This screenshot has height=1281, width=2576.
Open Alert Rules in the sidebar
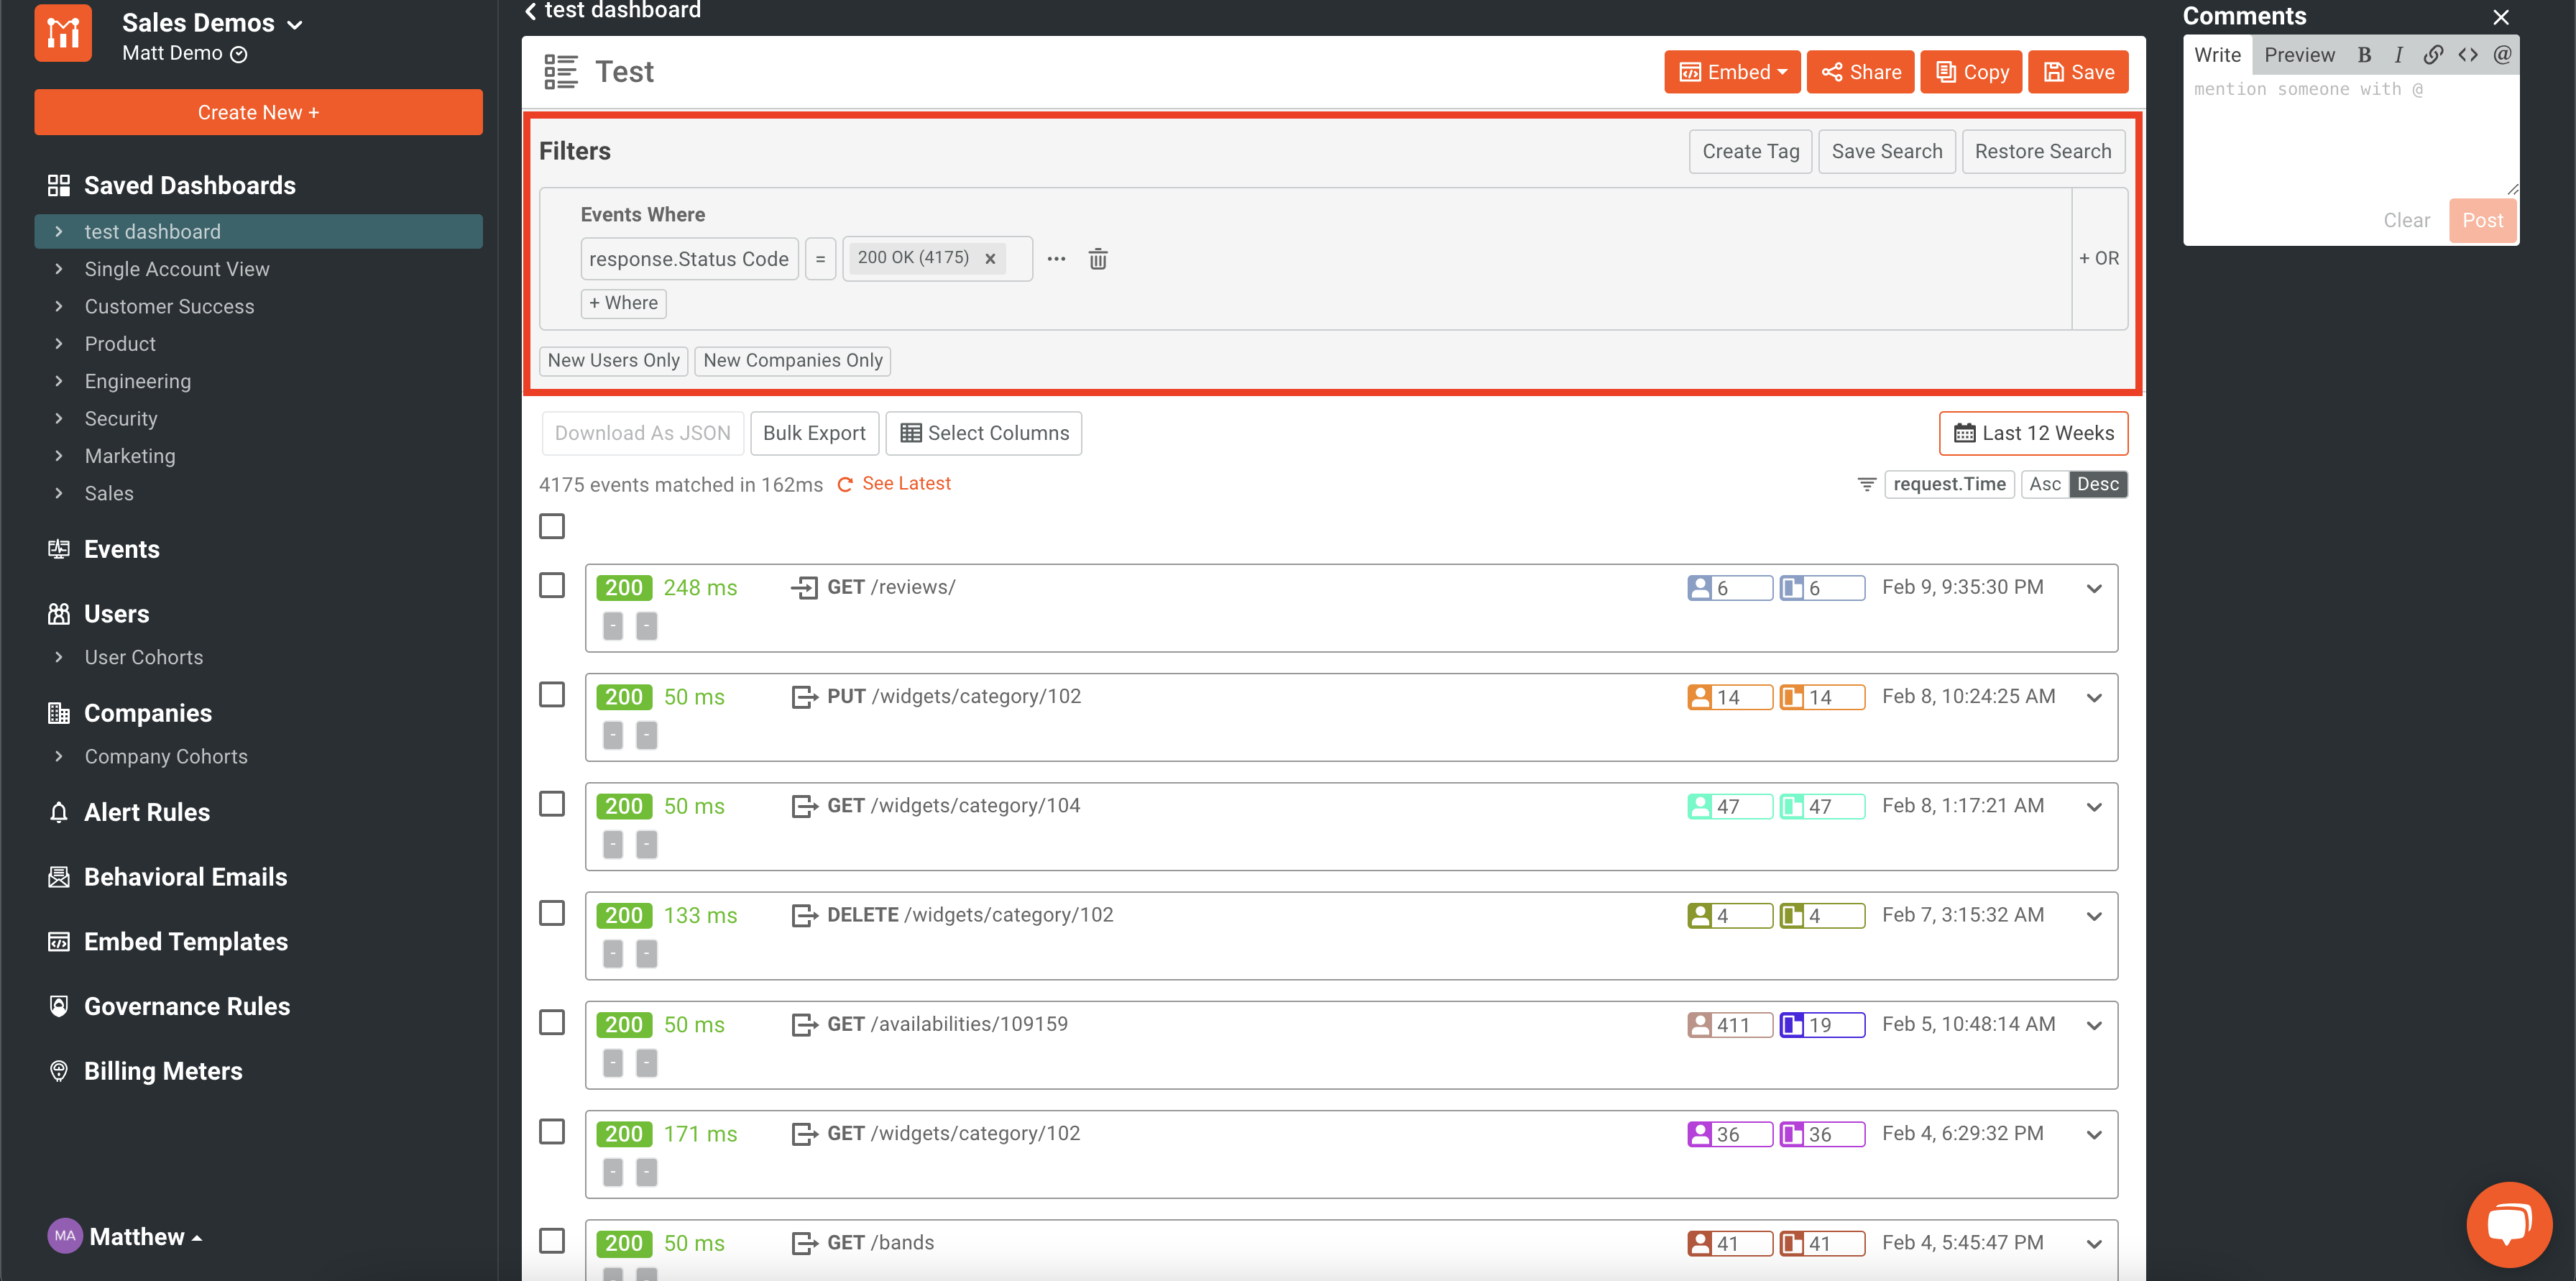pos(147,812)
